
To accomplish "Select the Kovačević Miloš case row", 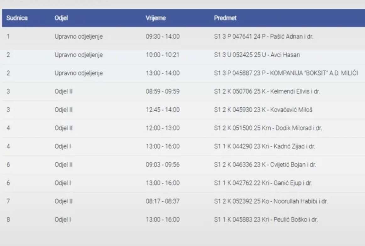I will 263,110.
